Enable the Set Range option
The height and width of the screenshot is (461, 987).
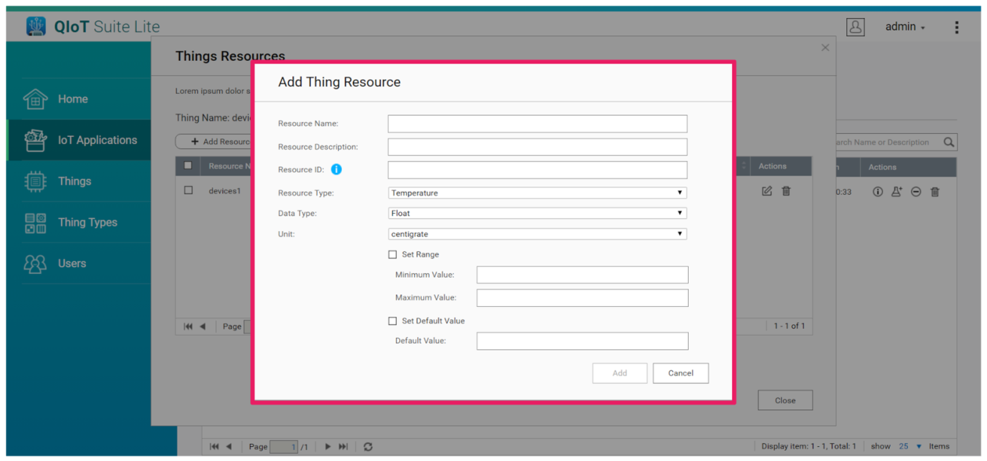(x=393, y=255)
